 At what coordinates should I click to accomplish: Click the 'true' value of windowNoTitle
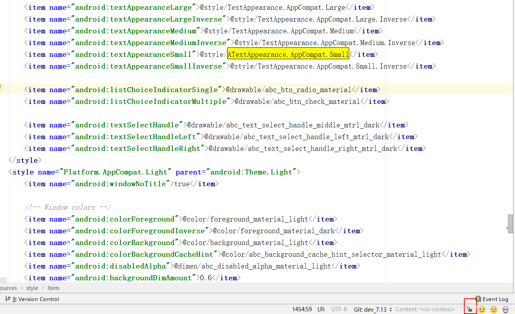(182, 184)
